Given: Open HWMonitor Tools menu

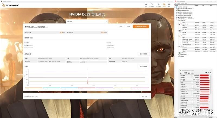Looking at the screenshot, I should tap(182, 4).
